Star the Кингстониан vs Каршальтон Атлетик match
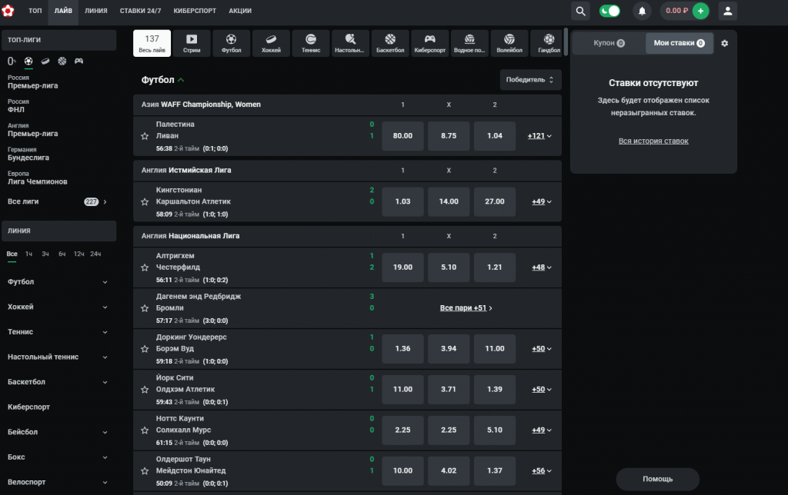 (x=145, y=202)
